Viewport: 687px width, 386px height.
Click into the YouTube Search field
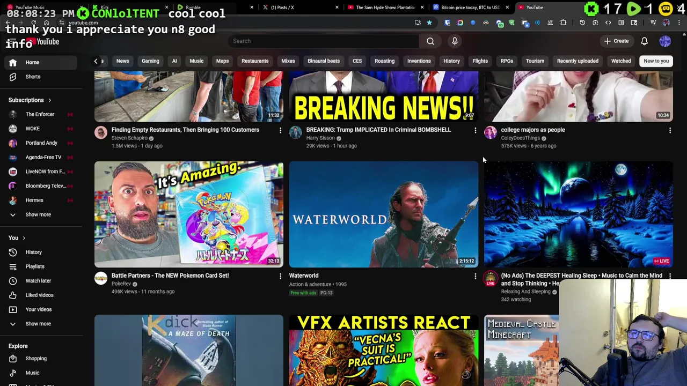[324, 41]
